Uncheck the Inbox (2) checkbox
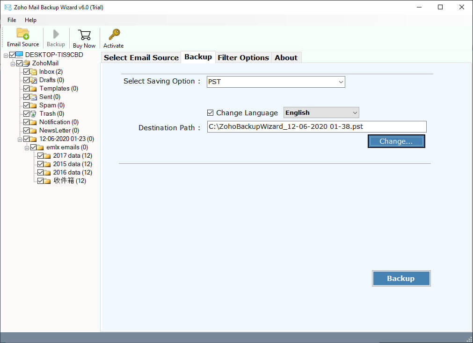The height and width of the screenshot is (343, 473). tap(26, 71)
